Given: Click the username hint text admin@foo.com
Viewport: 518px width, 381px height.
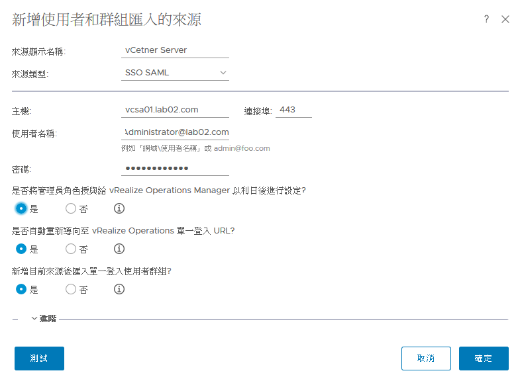Looking at the screenshot, I should point(242,148).
